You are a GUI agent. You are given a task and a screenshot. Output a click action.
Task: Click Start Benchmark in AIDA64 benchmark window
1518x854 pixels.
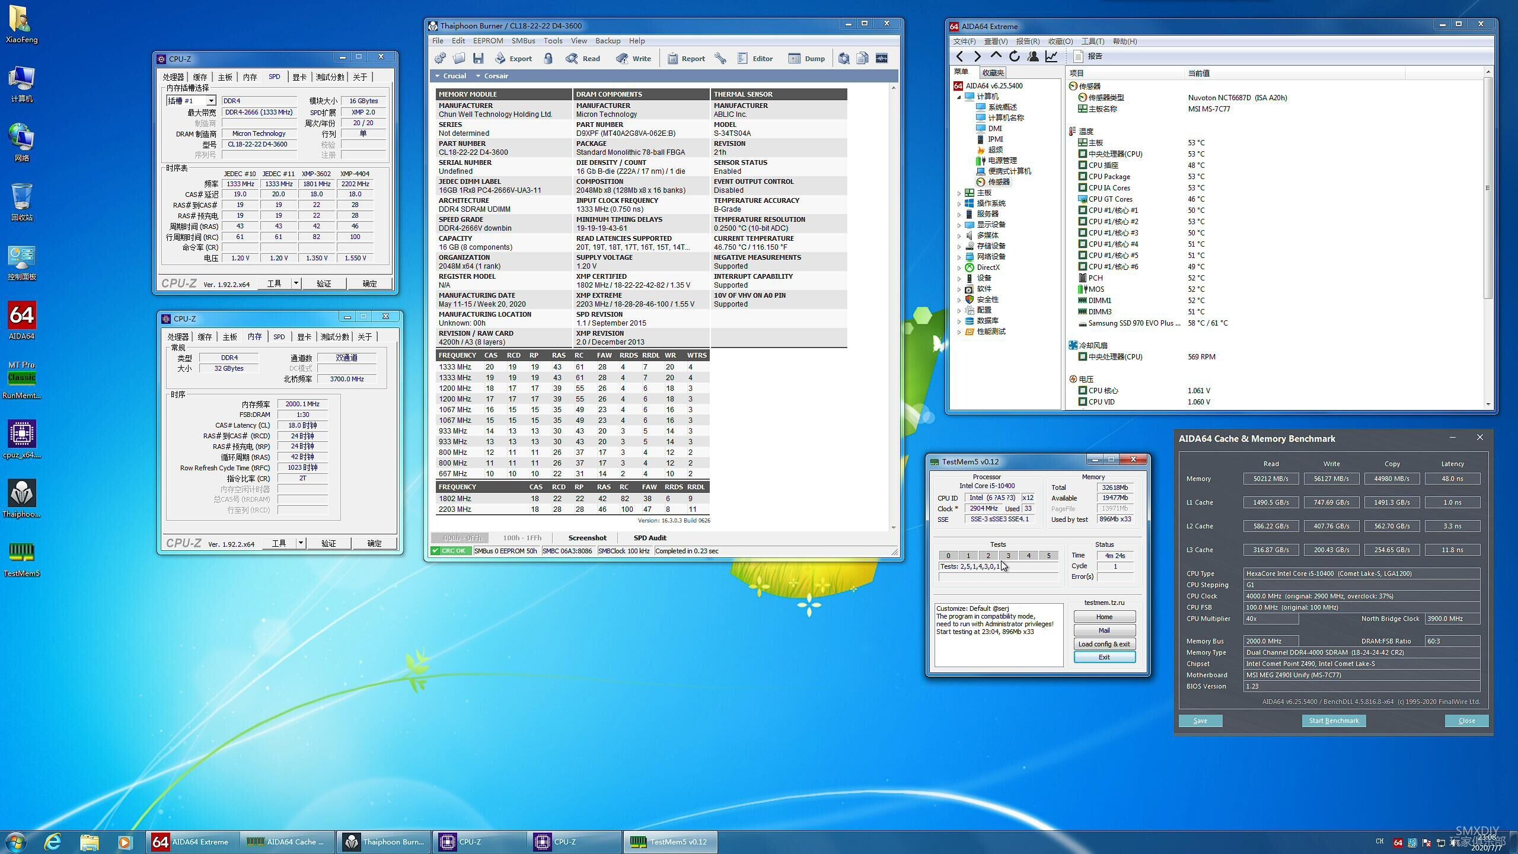point(1334,721)
